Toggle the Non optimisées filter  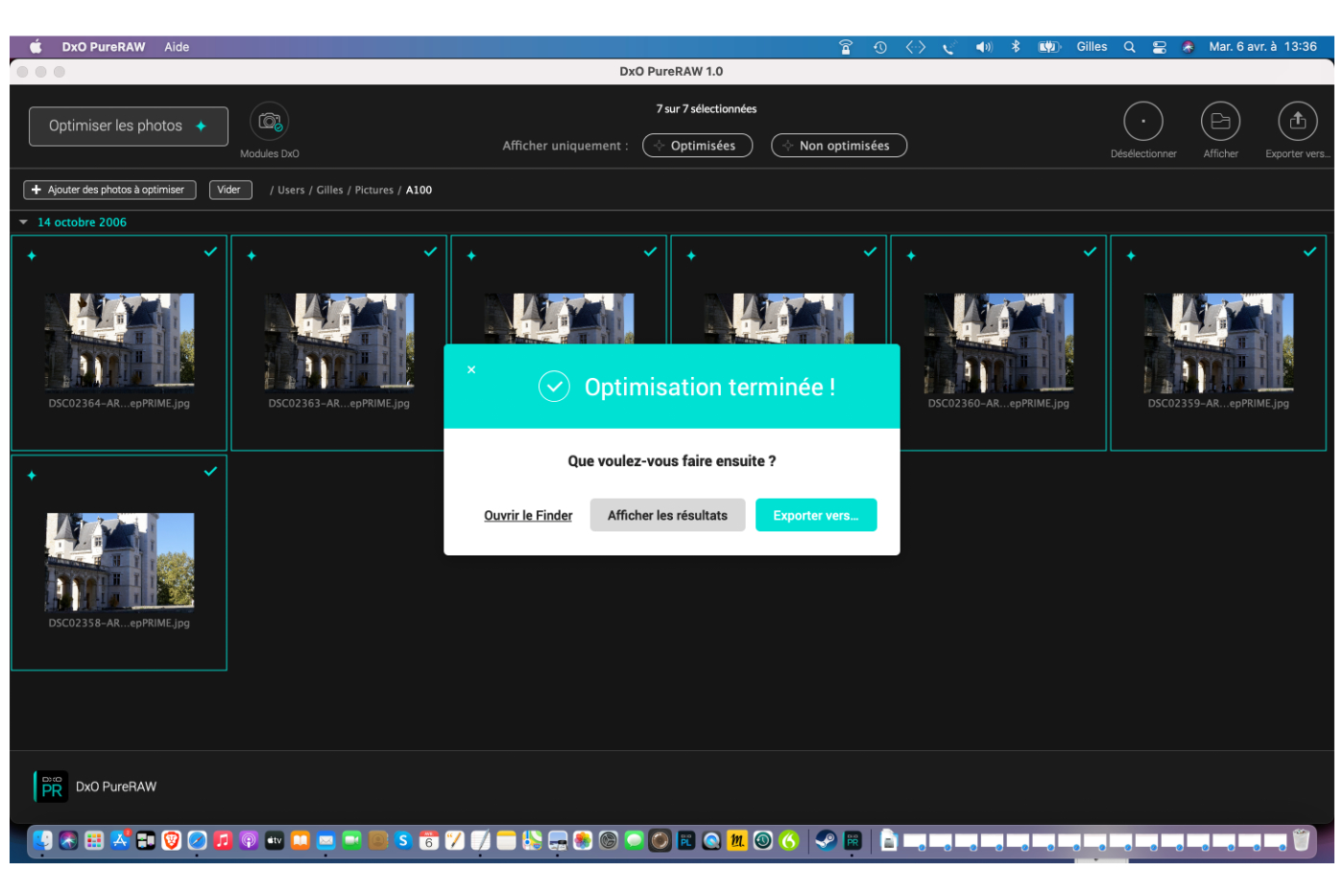839,146
